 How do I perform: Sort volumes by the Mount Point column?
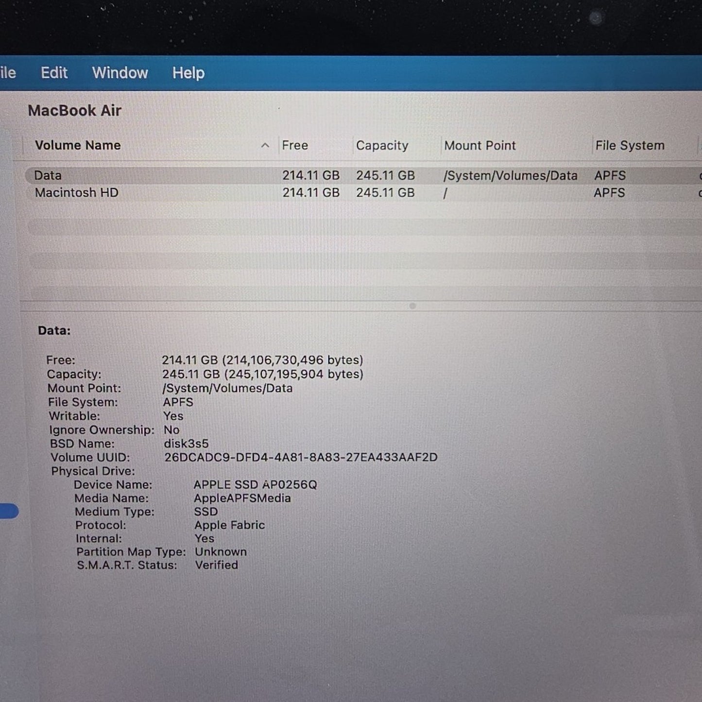pos(480,145)
